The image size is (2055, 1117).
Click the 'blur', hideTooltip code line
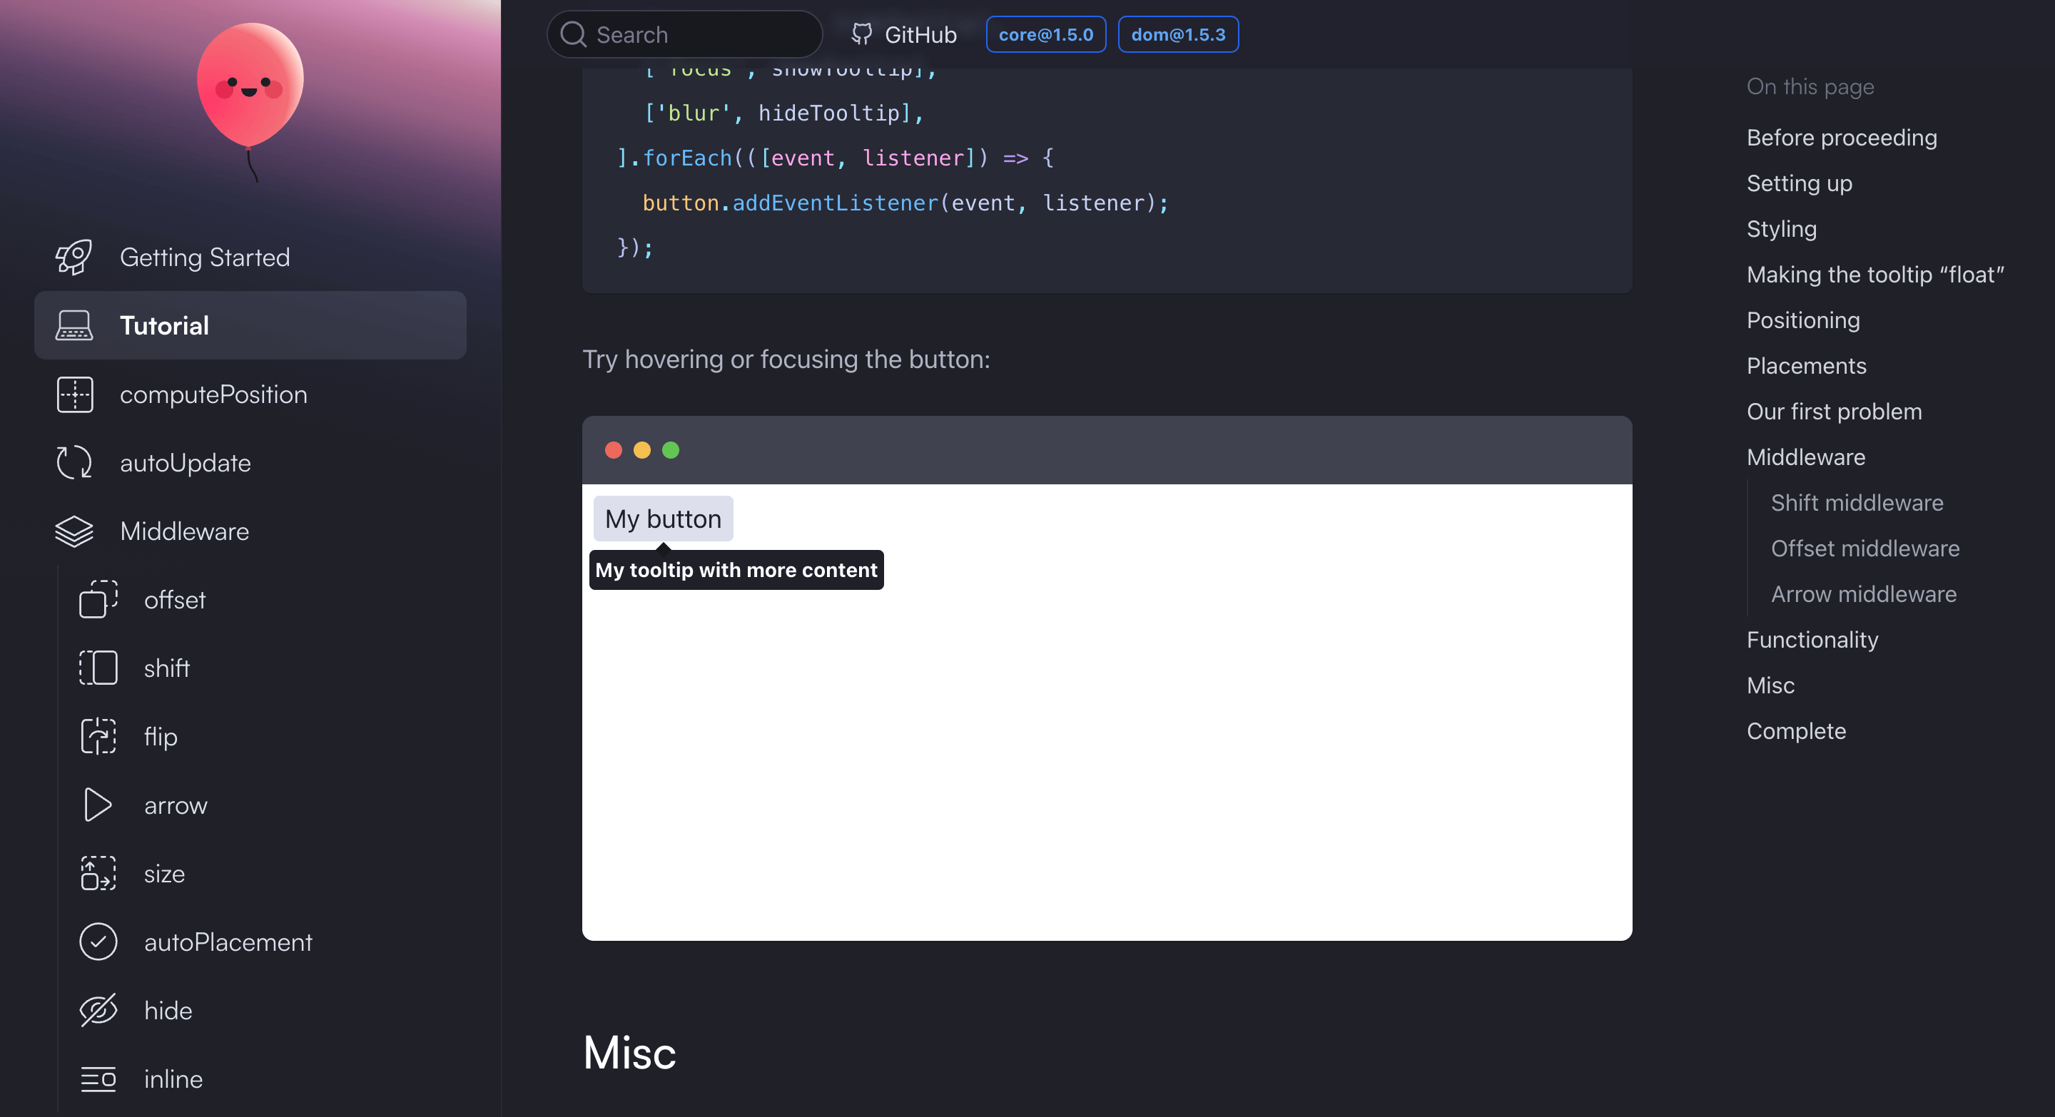pos(783,113)
